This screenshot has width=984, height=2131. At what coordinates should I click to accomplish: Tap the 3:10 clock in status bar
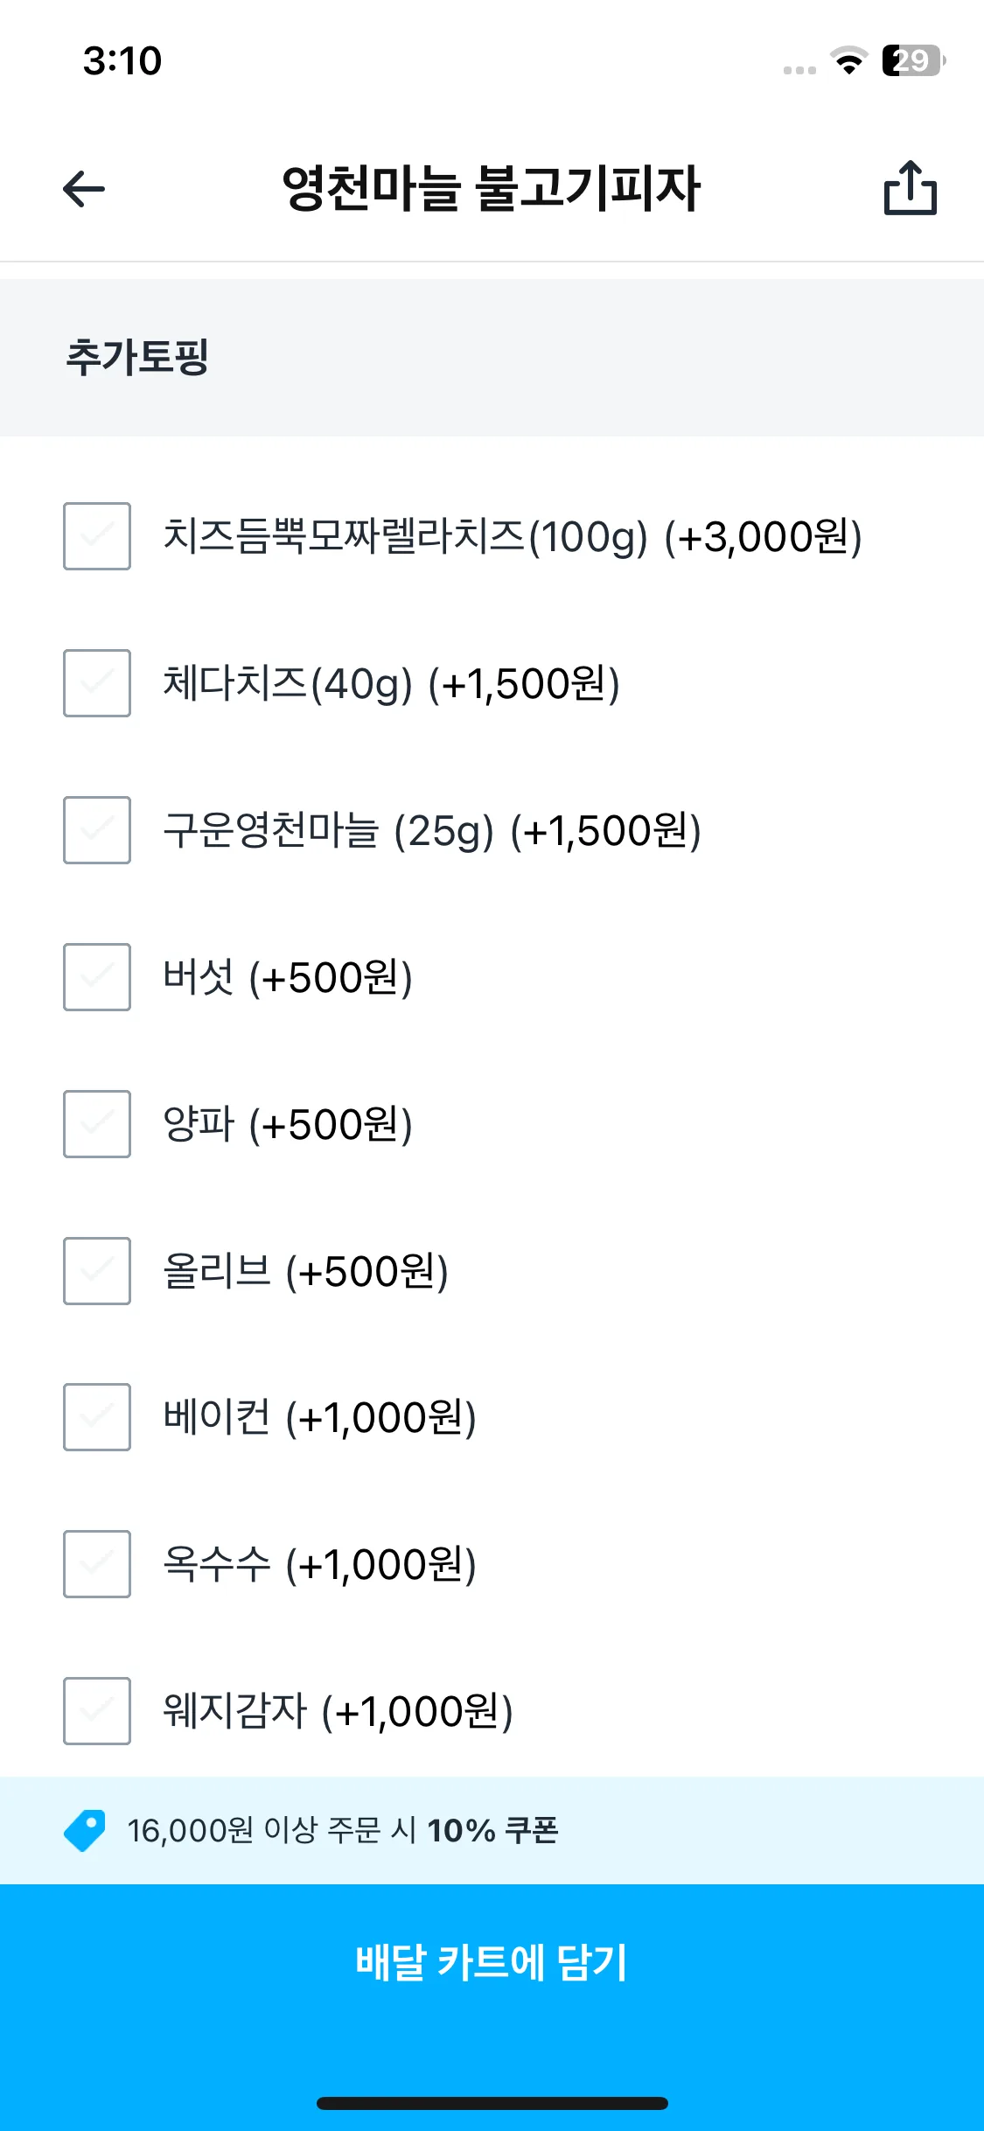(x=122, y=61)
